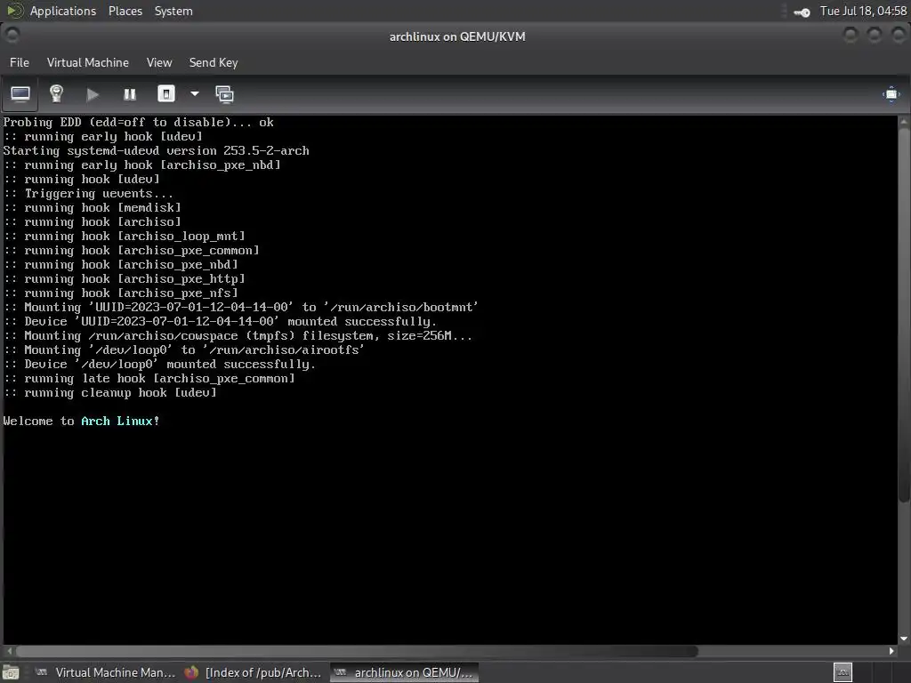Image resolution: width=911 pixels, height=683 pixels.
Task: Show virtual hardware details lightbulb icon
Action: (56, 94)
